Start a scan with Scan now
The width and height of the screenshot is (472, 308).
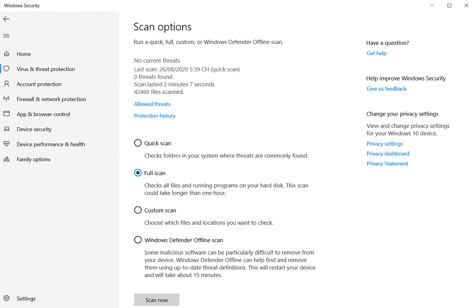click(156, 300)
